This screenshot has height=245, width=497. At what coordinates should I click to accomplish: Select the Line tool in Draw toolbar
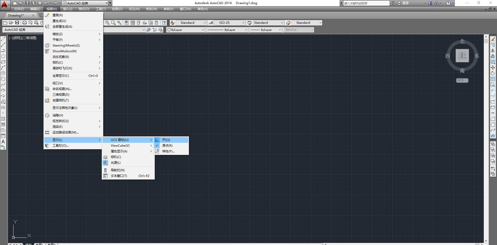3,39
